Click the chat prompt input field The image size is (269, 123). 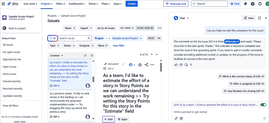click(x=220, y=112)
